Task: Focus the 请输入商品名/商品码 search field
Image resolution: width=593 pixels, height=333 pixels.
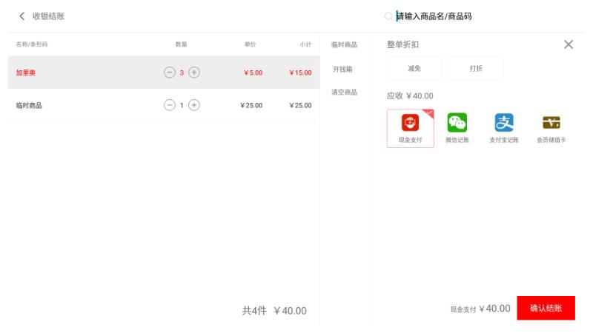Action: coord(434,16)
